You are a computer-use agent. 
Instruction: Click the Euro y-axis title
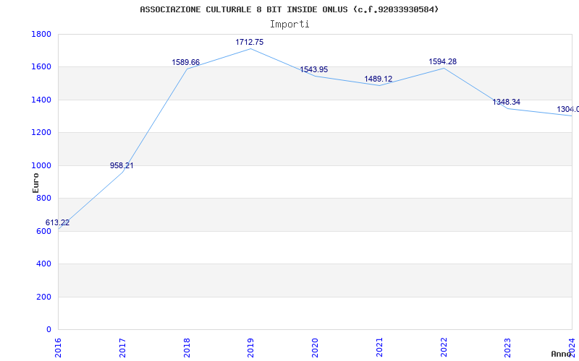point(35,183)
